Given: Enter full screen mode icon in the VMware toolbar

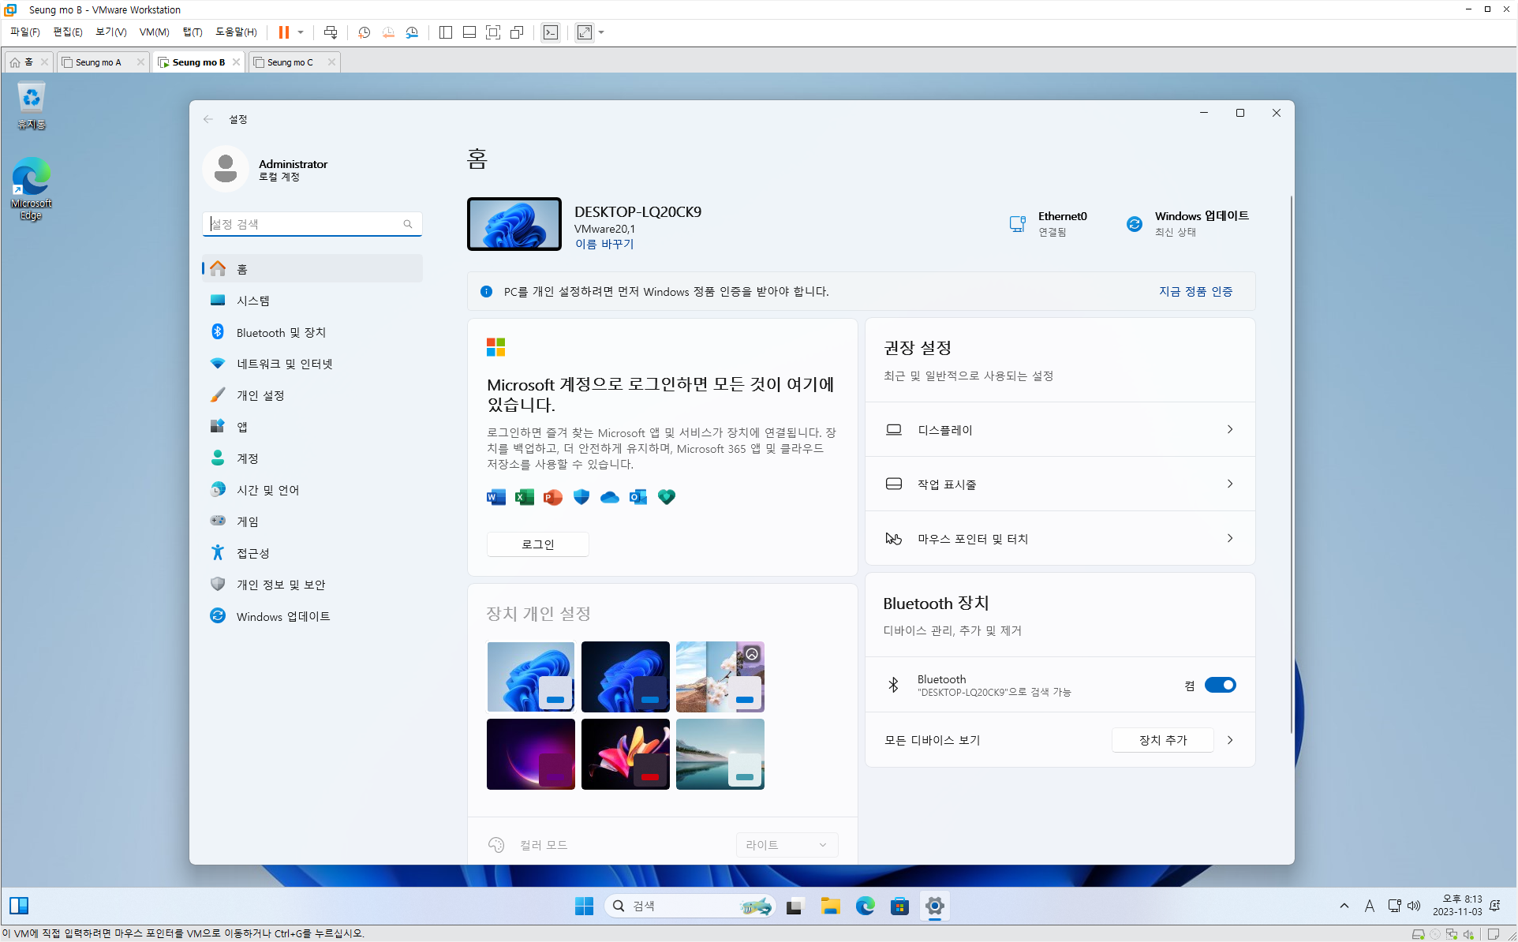Looking at the screenshot, I should point(493,32).
